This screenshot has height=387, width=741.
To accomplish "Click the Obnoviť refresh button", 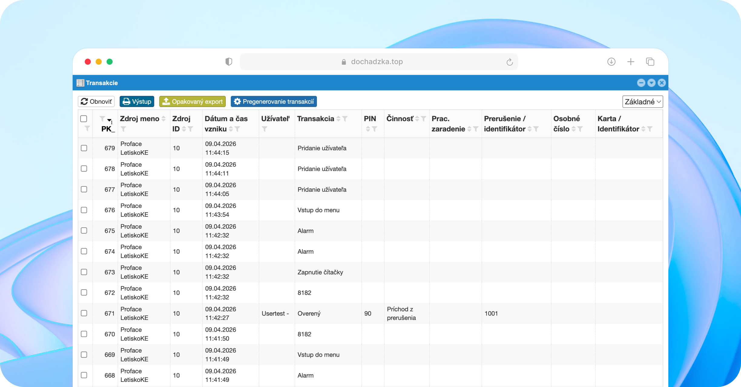I will 96,102.
